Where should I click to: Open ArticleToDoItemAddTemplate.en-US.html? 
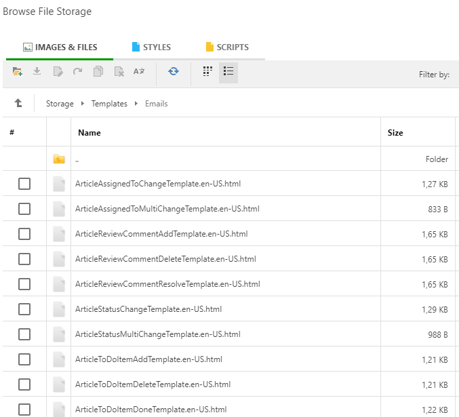(148, 359)
